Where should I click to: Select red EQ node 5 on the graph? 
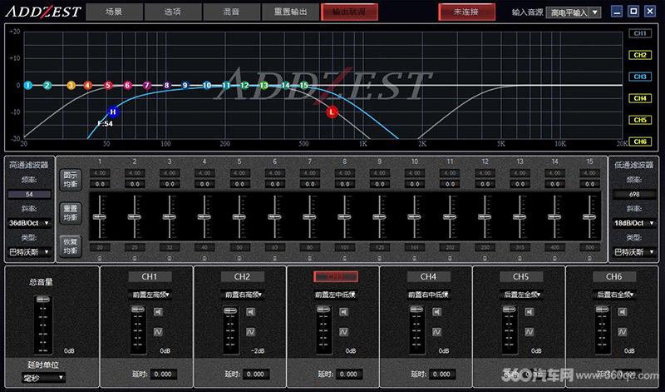[x=108, y=86]
